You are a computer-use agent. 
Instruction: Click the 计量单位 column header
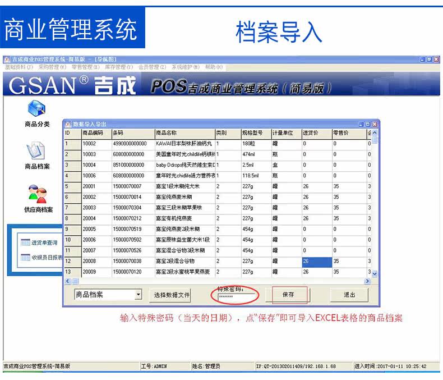(x=287, y=133)
